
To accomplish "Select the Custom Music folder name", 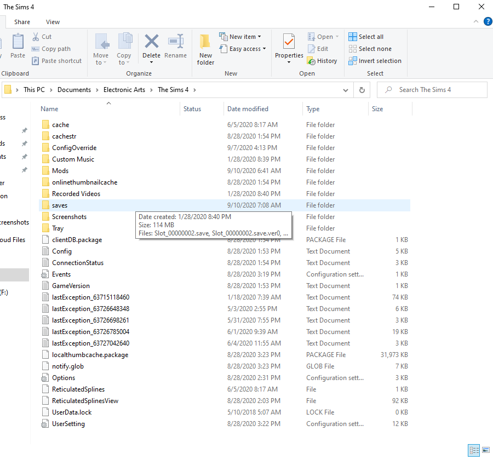I will [73, 159].
